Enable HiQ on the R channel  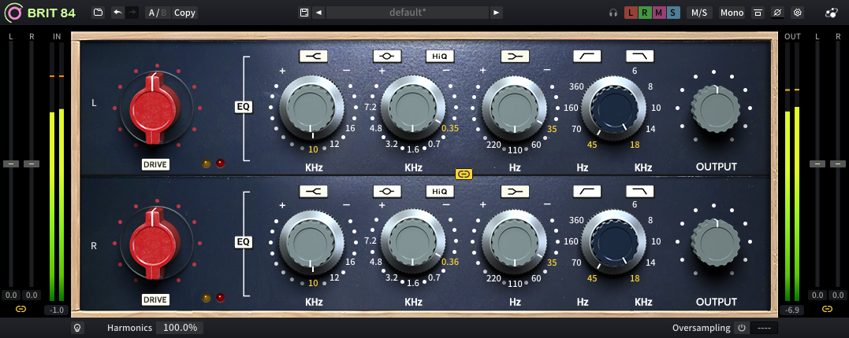439,191
